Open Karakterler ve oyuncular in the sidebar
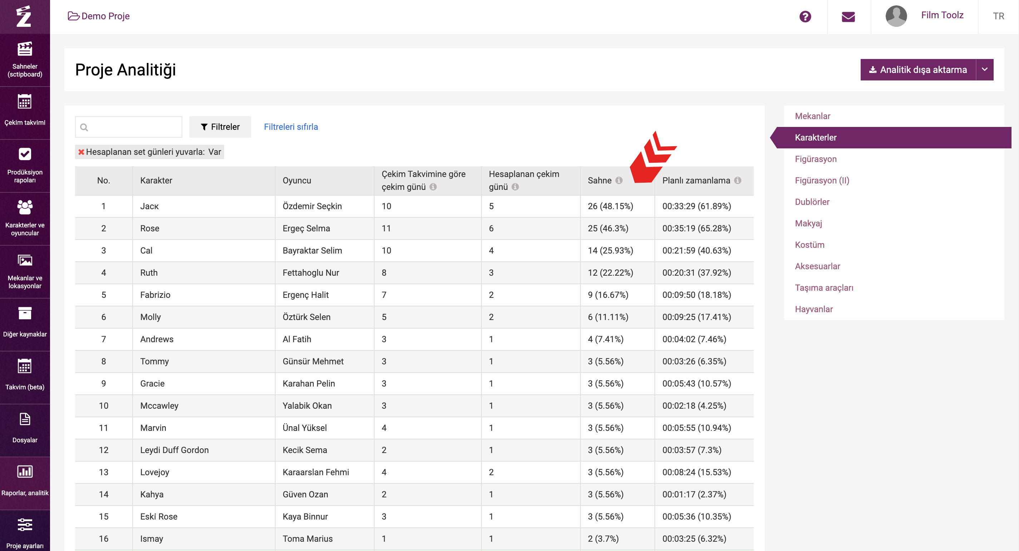The height and width of the screenshot is (551, 1019). (x=25, y=219)
